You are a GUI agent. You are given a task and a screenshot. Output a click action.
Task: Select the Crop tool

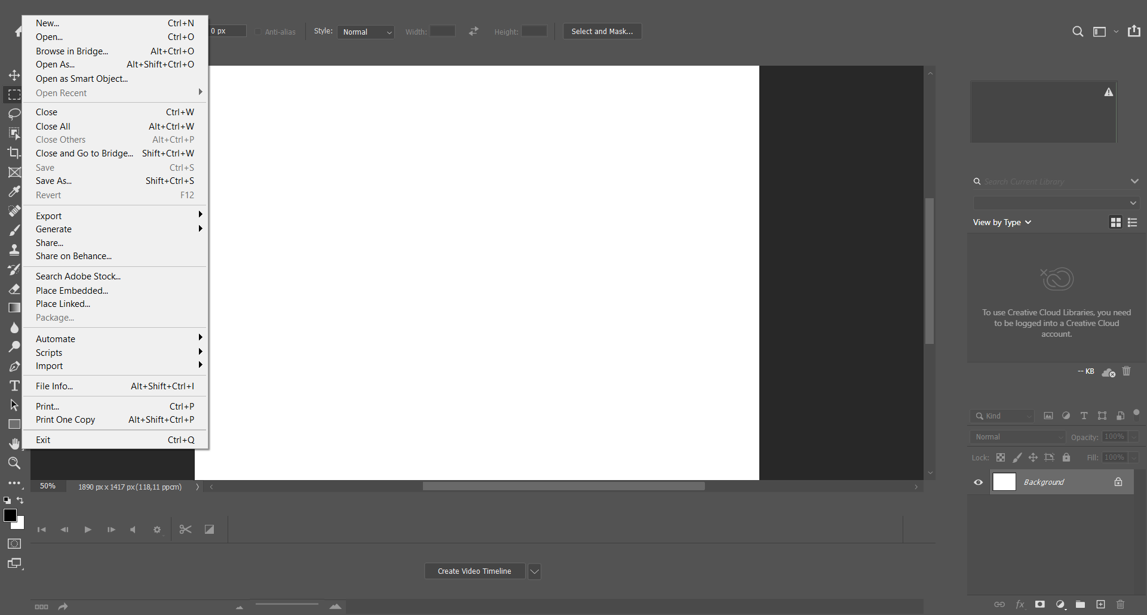coord(14,152)
